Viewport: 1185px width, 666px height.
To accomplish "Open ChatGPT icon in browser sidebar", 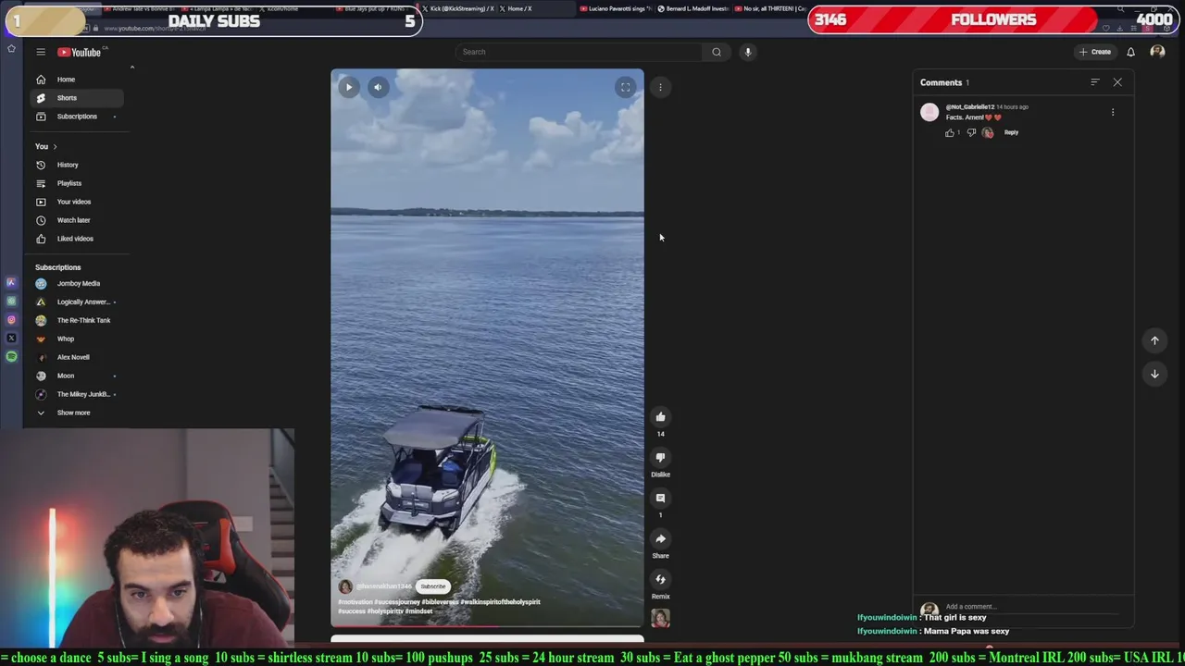I will click(x=11, y=302).
